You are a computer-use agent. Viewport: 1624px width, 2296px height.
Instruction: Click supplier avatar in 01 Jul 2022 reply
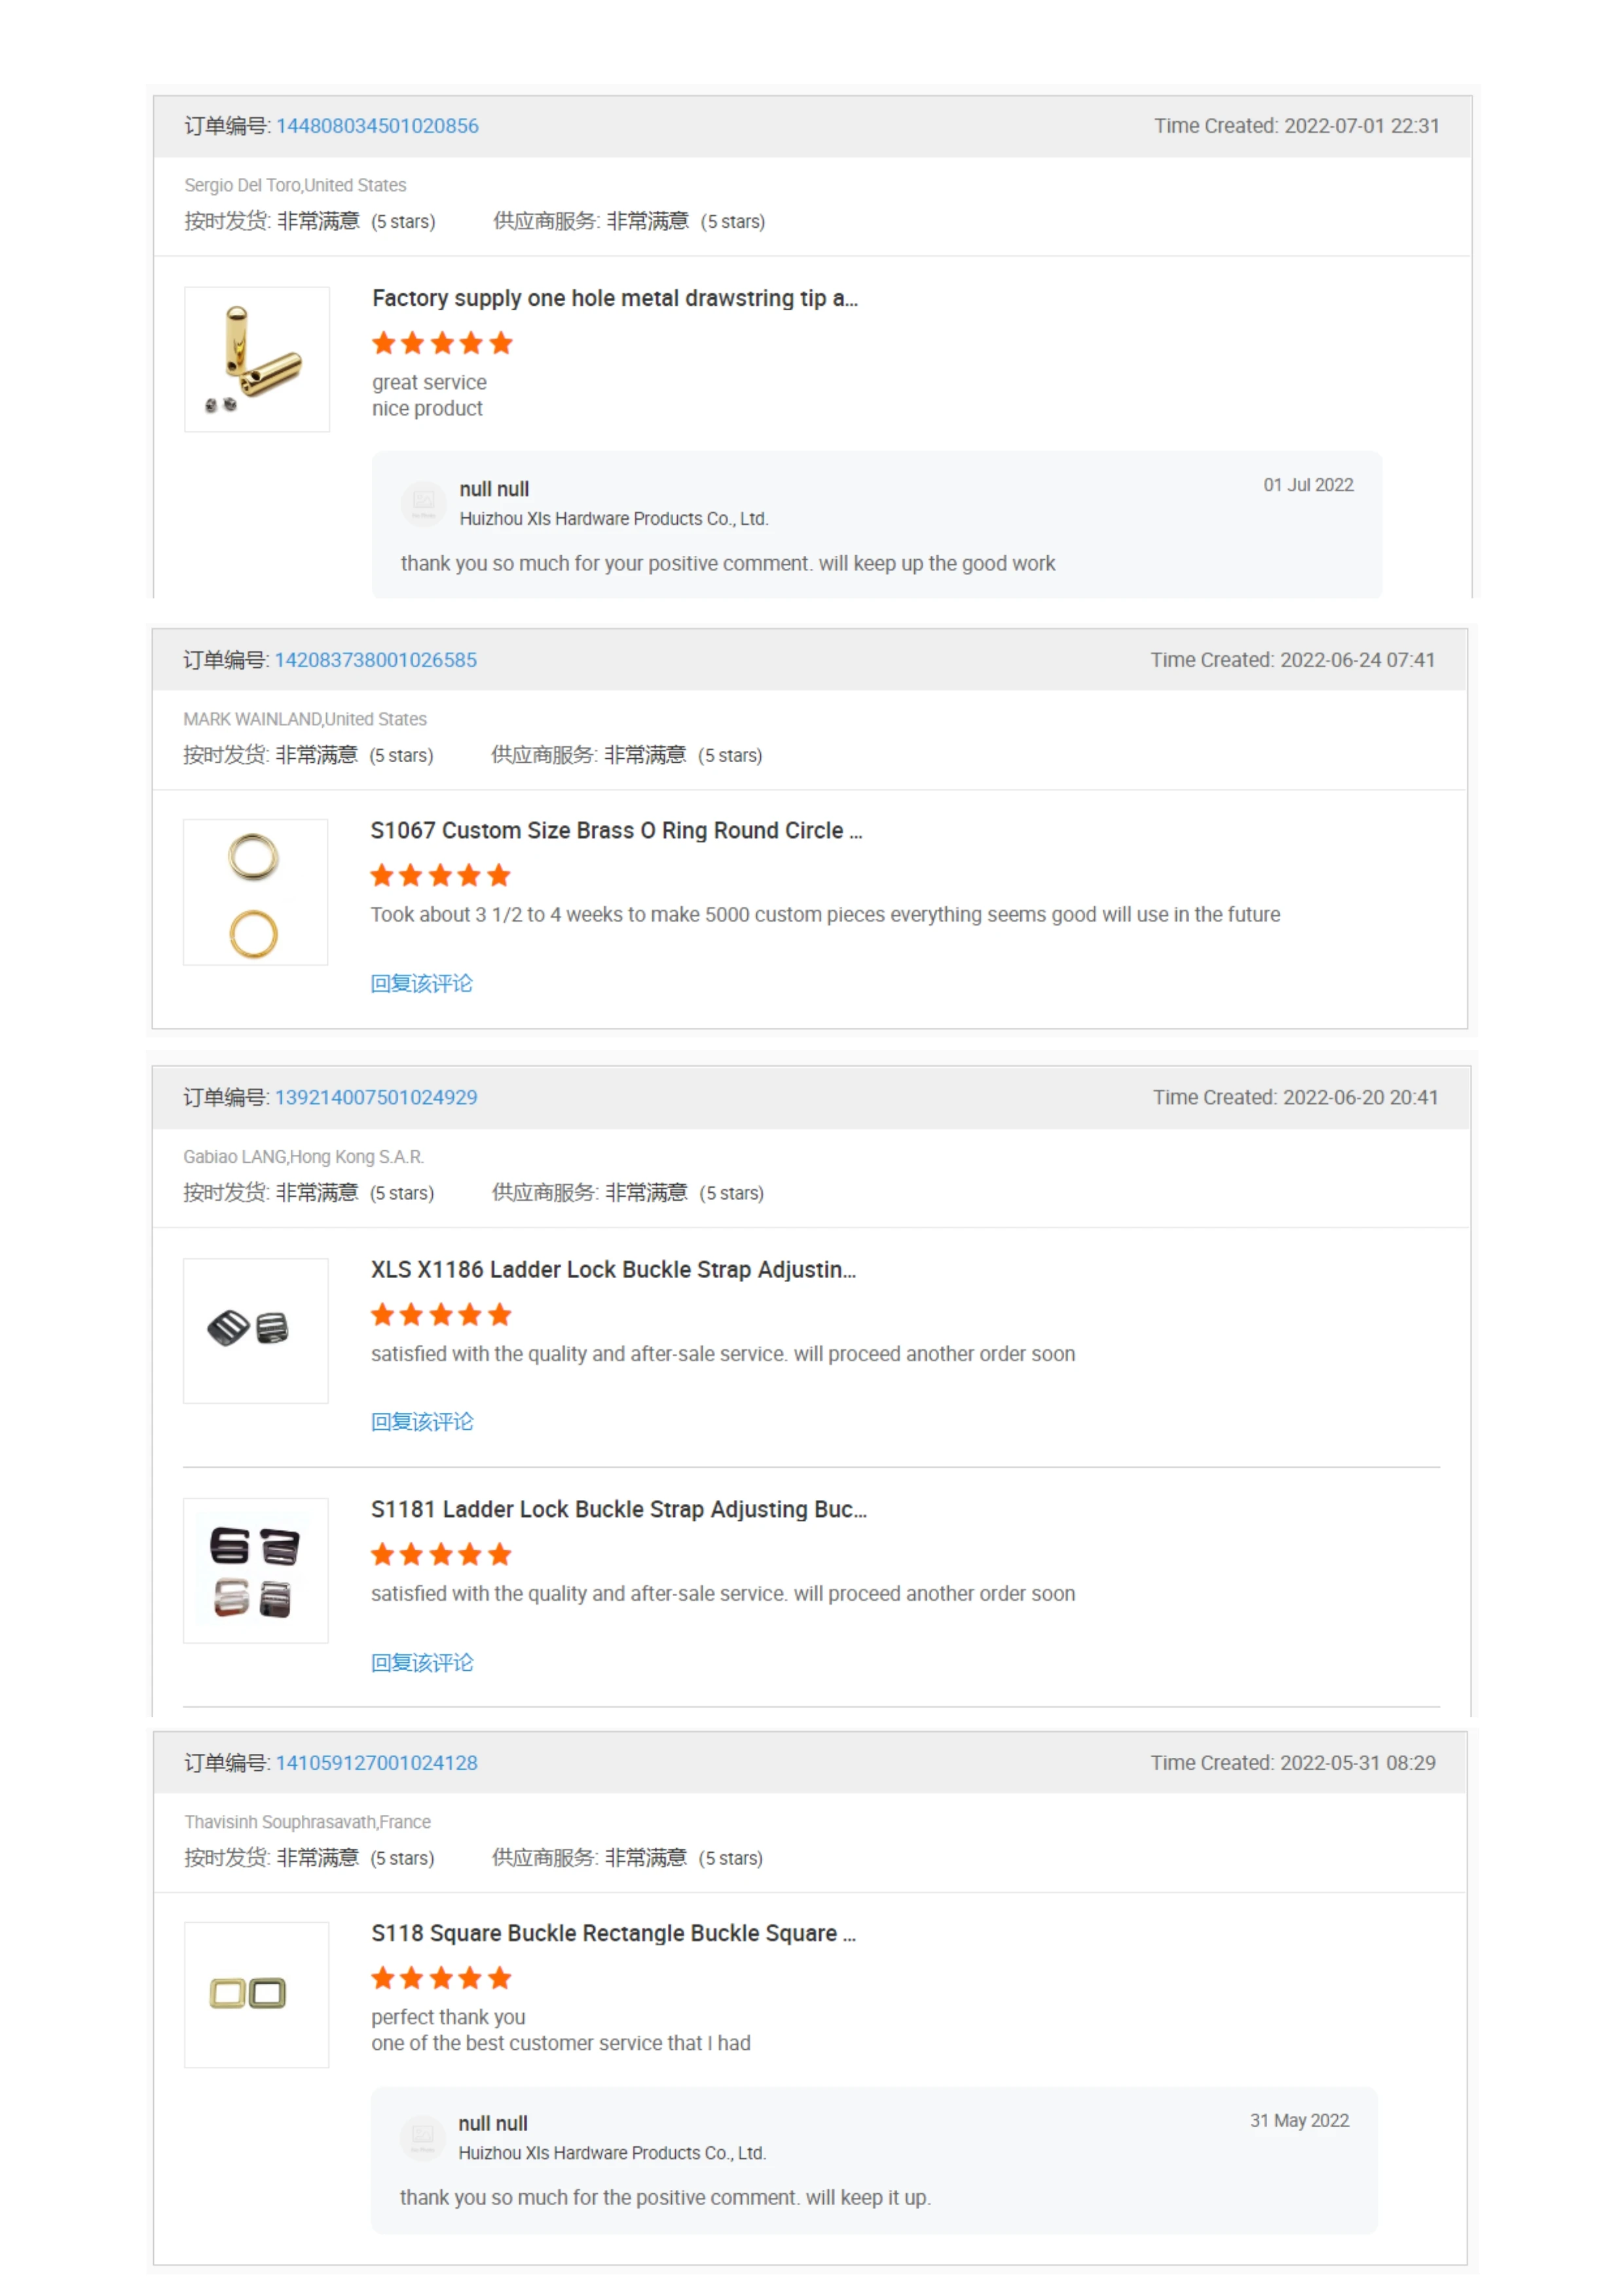424,502
